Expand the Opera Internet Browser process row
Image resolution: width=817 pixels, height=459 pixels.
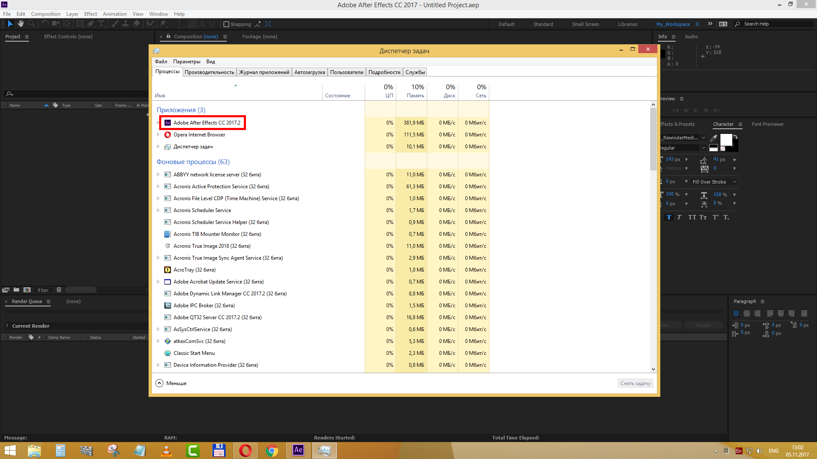pos(158,135)
